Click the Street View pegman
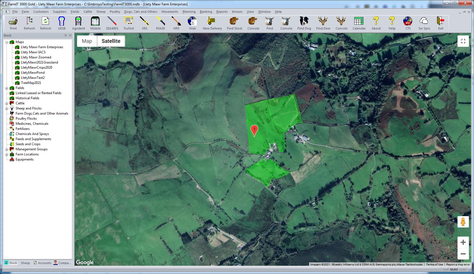 tap(463, 222)
